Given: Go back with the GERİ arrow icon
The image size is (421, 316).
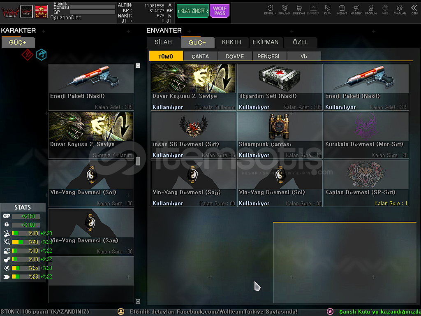Looking at the screenshot, I should [414, 10].
